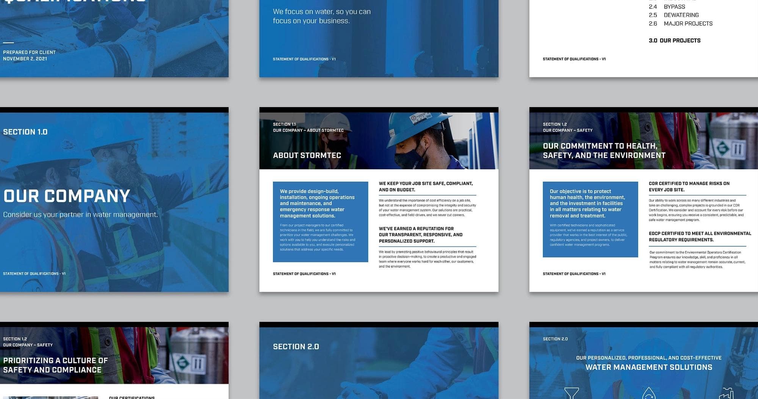
Task: Select 'COR Certified to Manage Risks' heading
Action: coord(689,186)
